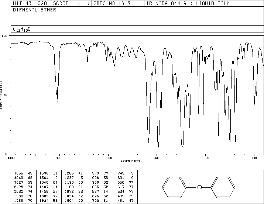This screenshot has height=204, width=264.
Task: Select the TRANSMITTANCE(%) vertical axis title
Action: click(x=1, y=95)
